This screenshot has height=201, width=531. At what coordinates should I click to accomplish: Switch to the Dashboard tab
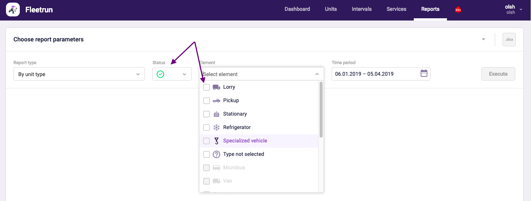[297, 9]
